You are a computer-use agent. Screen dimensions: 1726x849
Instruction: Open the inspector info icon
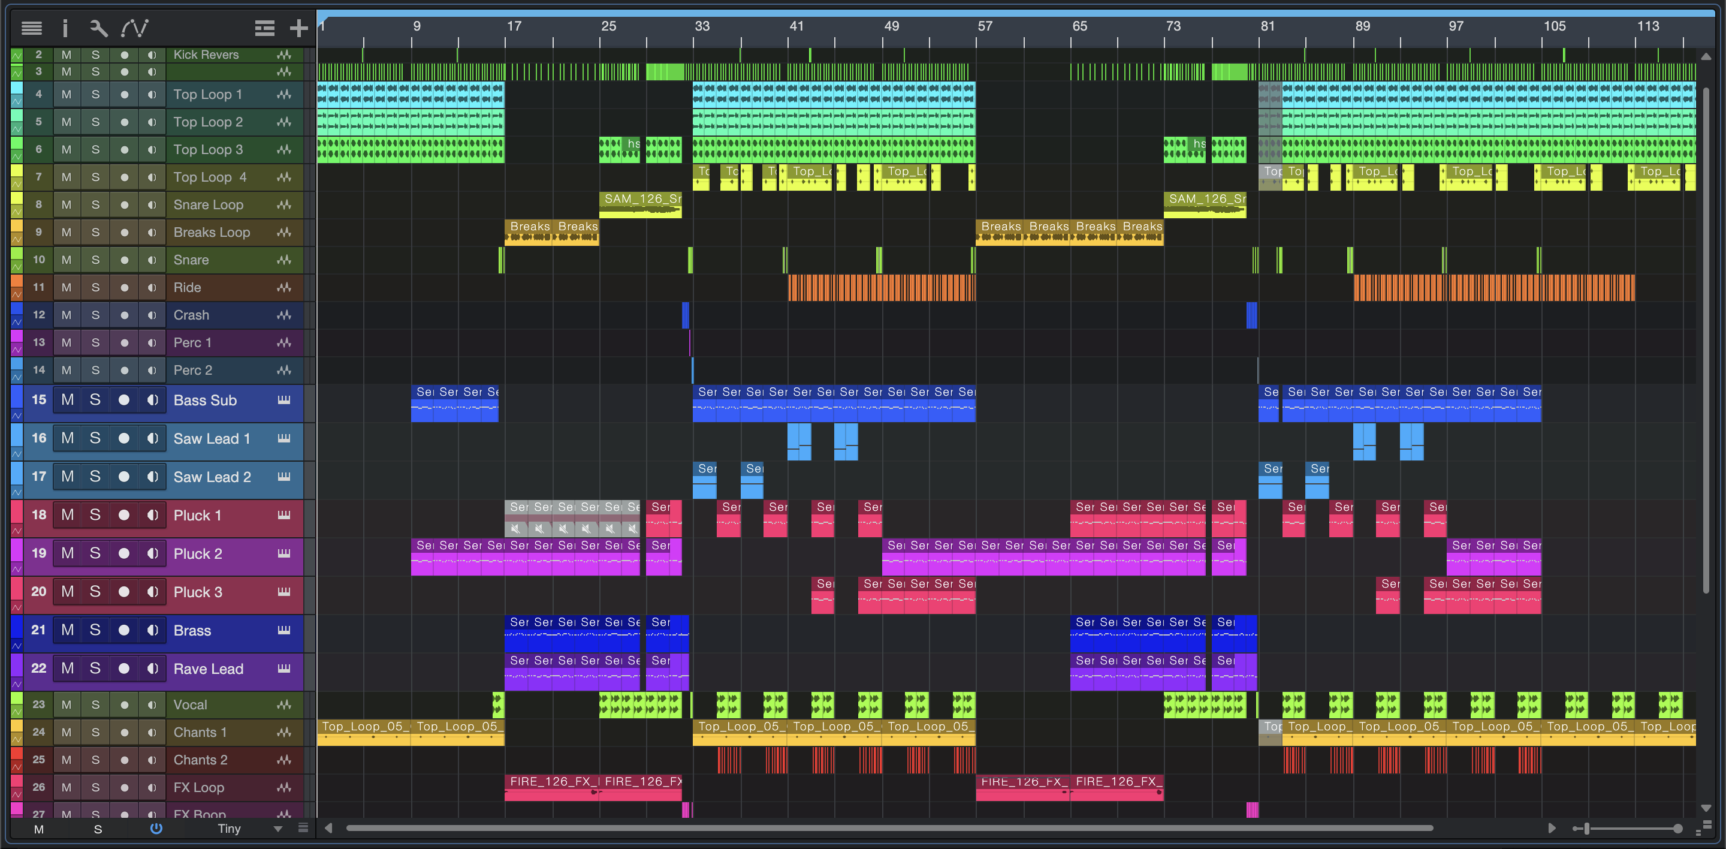(65, 28)
